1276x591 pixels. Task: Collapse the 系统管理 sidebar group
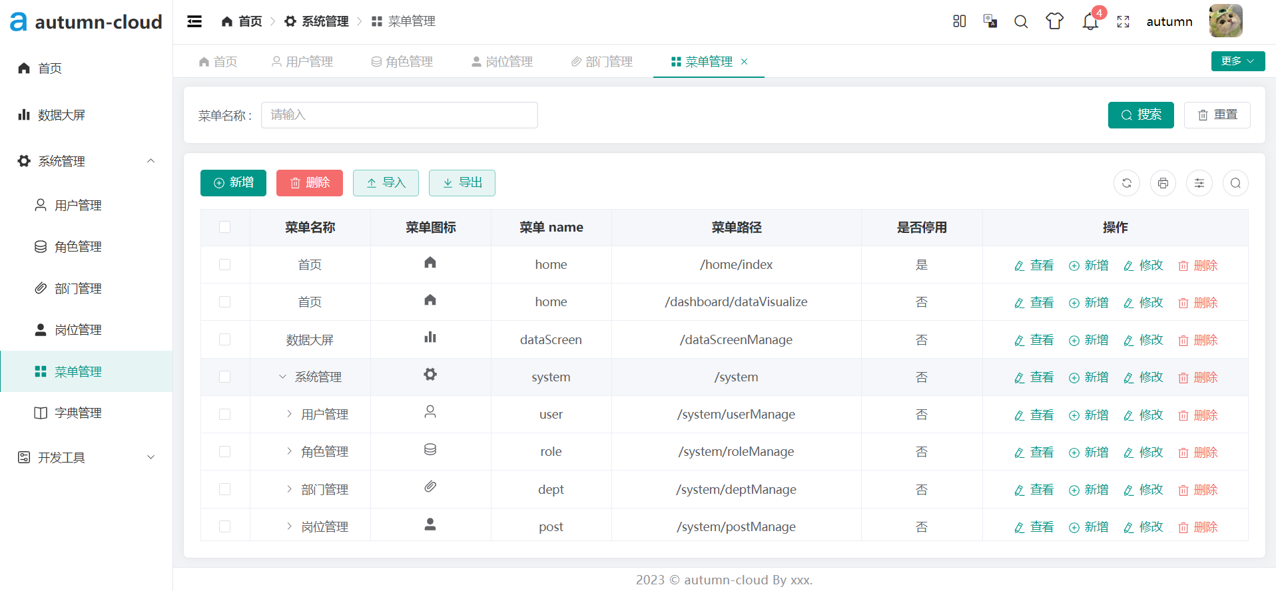pos(86,161)
